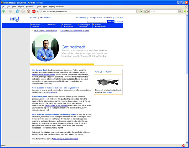Open the Resource Centers nav tab
Screen dimensions: 189x148
tap(38, 25)
